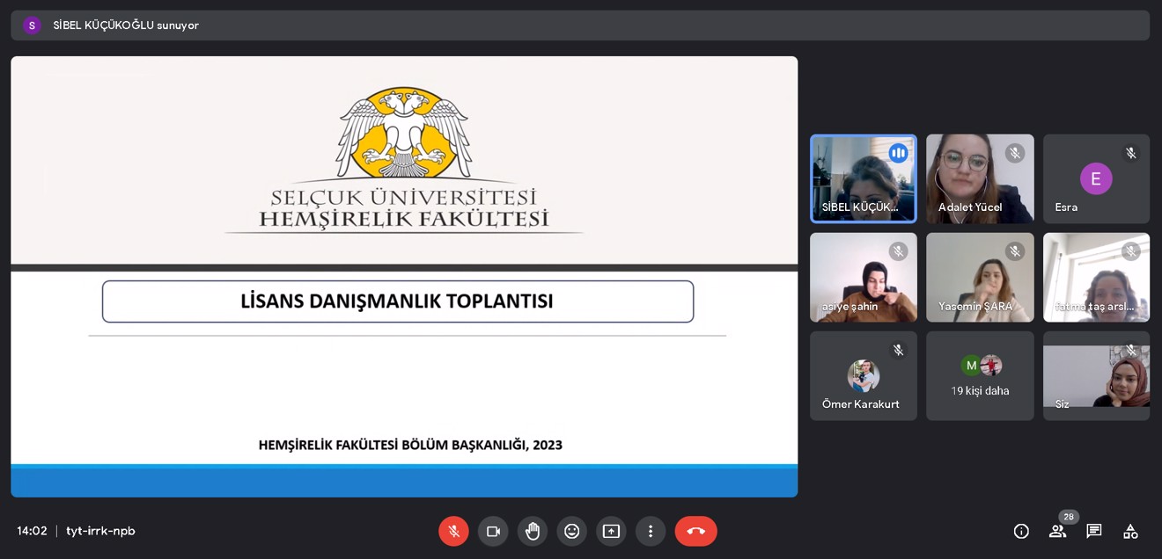Screen dimensions: 1162x559
Task: Expand the '19 kişi daha' participants tile
Action: pos(980,375)
